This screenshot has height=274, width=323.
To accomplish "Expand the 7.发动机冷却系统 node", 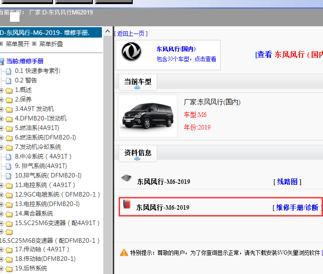I will pyautogui.click(x=1, y=147).
